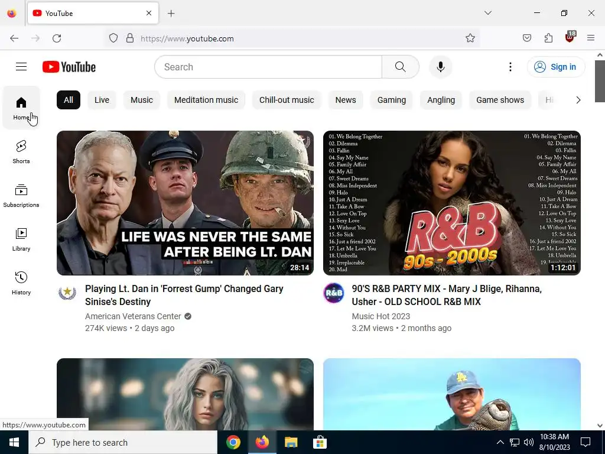Open the network icon in system tray
605x454 pixels.
tap(515, 442)
